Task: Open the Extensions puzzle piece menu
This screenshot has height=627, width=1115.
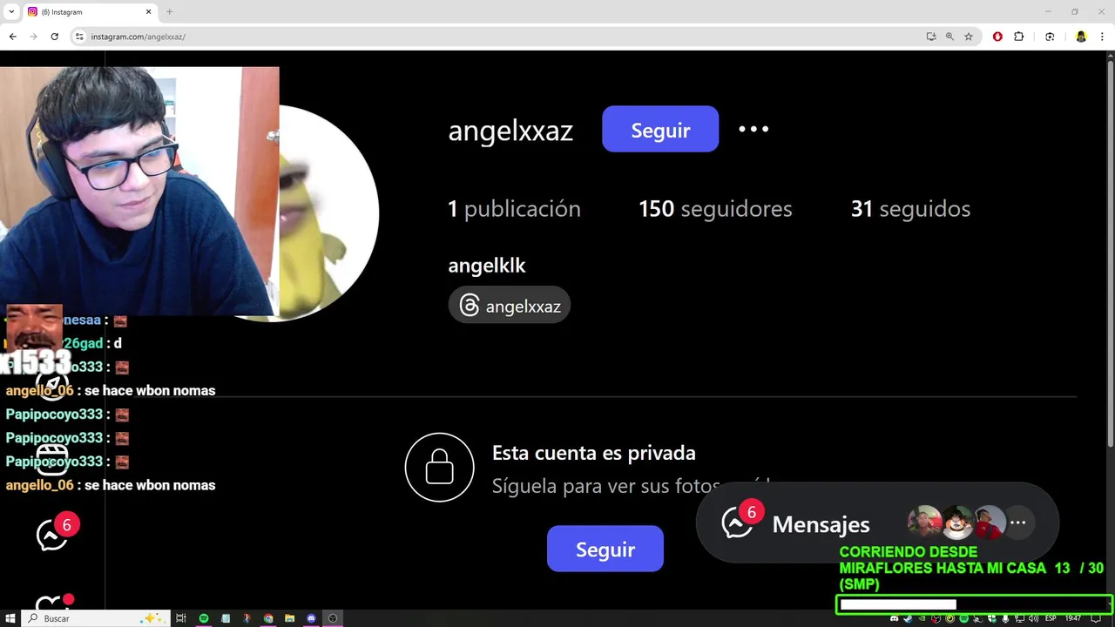Action: tap(1018, 37)
